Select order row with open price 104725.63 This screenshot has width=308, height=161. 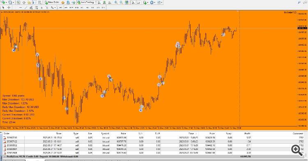click(x=154, y=153)
